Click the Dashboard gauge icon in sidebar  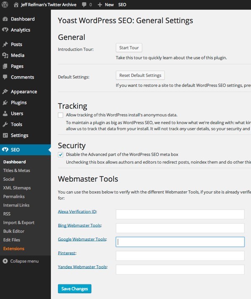click(x=5, y=19)
